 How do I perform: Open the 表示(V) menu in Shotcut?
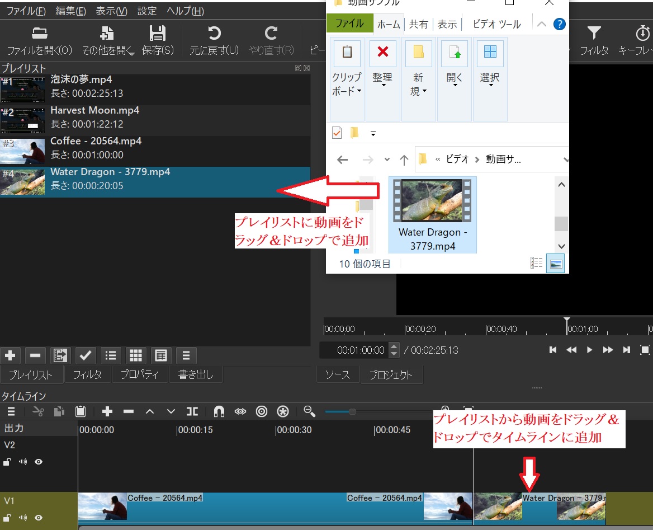pyautogui.click(x=112, y=11)
